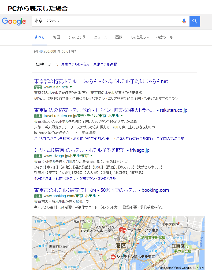The height and width of the screenshot is (270, 212).
Task: Expand dropdown arrow next to www.trivago.jp URL
Action: click(x=91, y=156)
